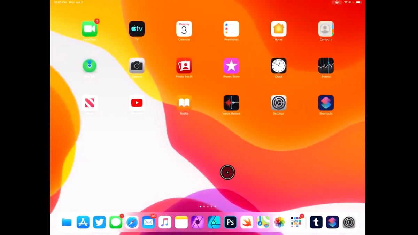
Task: Open Photoshop from the dock
Action: pyautogui.click(x=230, y=222)
